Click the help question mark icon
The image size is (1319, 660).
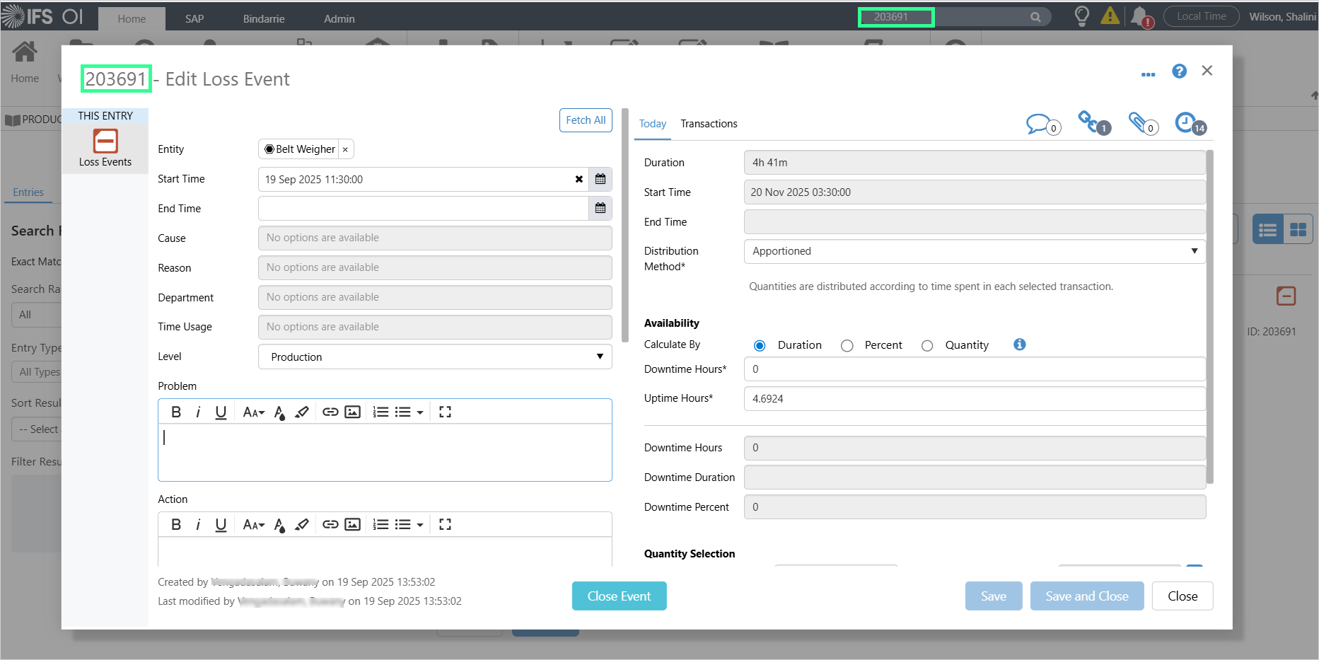[x=1179, y=71]
